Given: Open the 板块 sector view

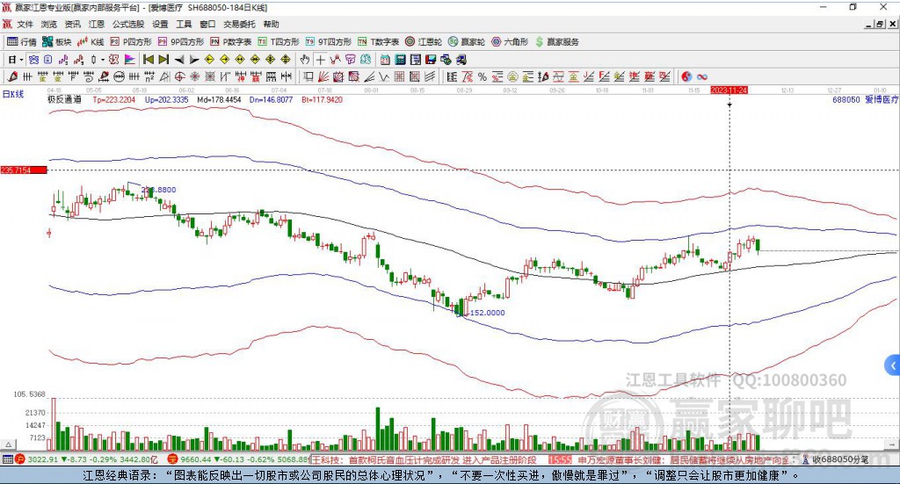Looking at the screenshot, I should point(57,42).
